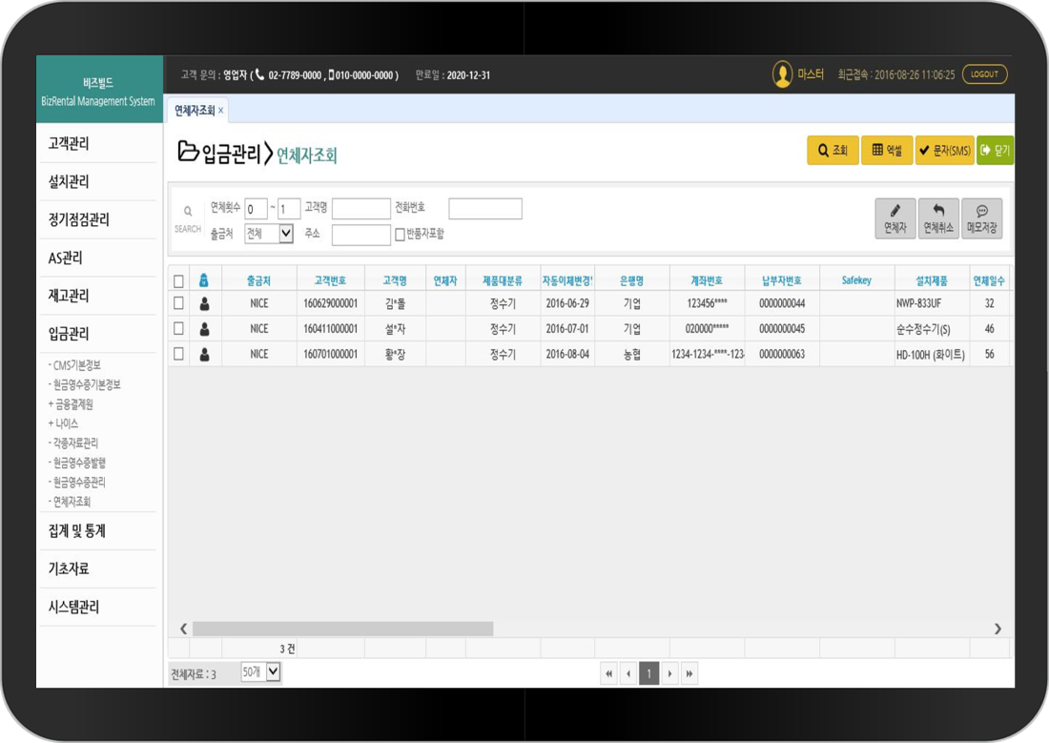
Task: Open CMS기본정보 submenu item
Action: (75, 365)
